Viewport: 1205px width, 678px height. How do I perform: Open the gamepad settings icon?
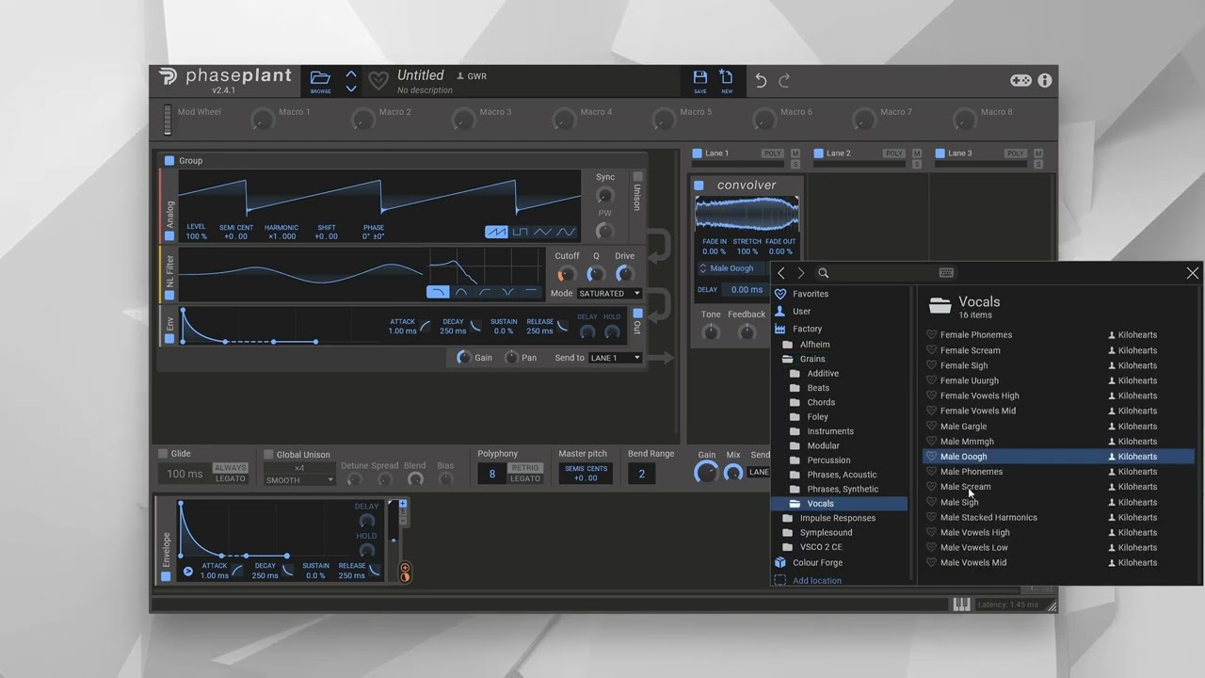pos(1020,81)
